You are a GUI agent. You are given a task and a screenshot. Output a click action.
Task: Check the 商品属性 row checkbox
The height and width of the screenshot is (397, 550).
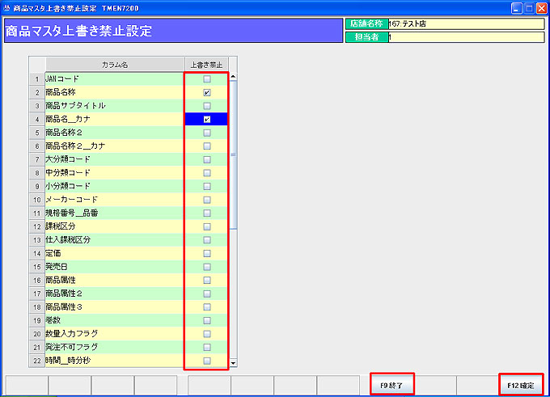tap(207, 280)
